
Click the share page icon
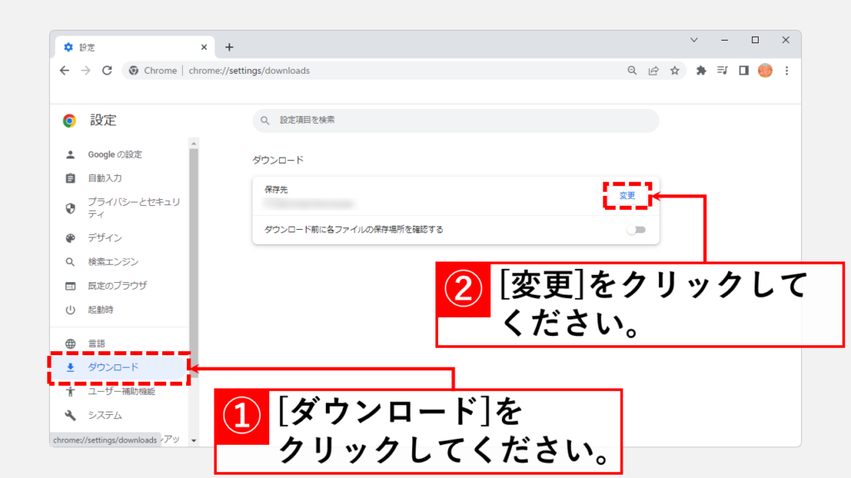click(653, 71)
